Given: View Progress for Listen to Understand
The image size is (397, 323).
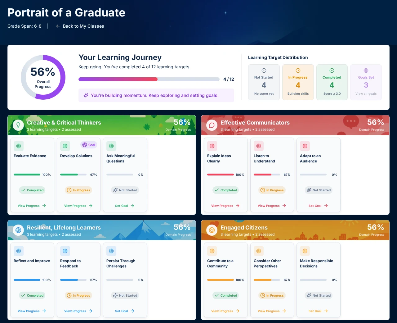Looking at the screenshot, I should click(272, 206).
